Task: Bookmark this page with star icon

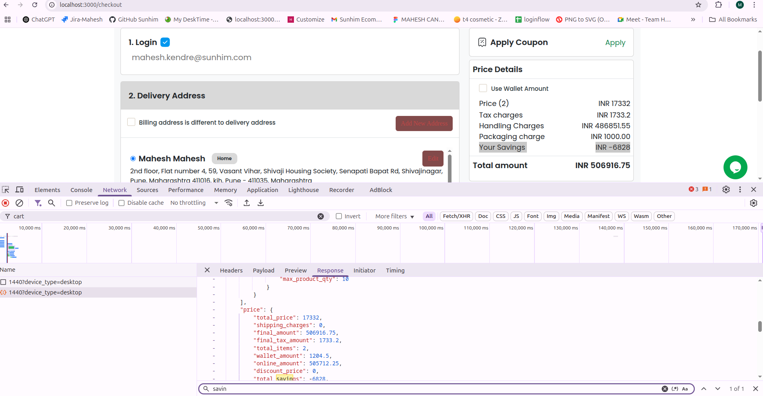Action: click(x=698, y=5)
